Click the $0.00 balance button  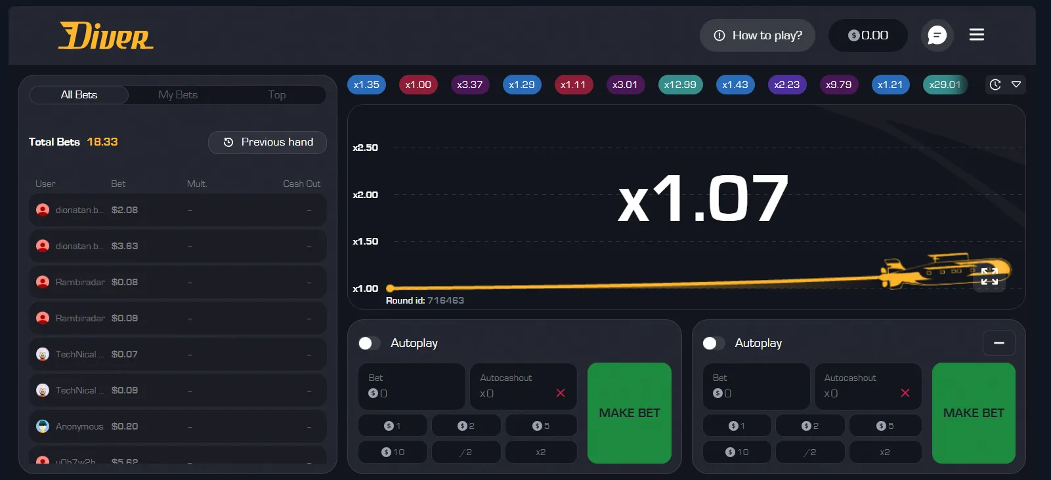(x=868, y=35)
